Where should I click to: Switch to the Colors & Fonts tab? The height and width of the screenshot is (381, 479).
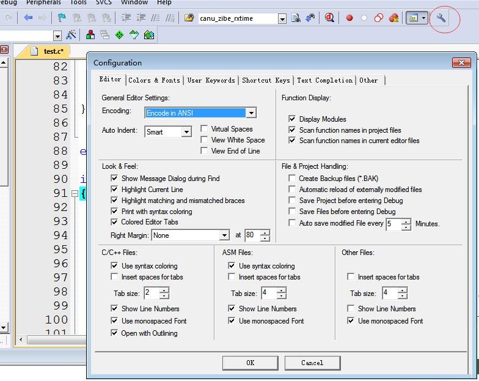tap(154, 80)
